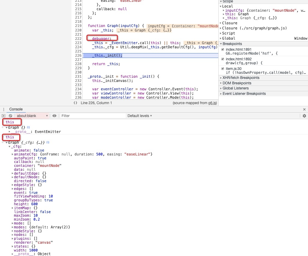Clear the console
The height and width of the screenshot is (256, 308).
click(10, 116)
